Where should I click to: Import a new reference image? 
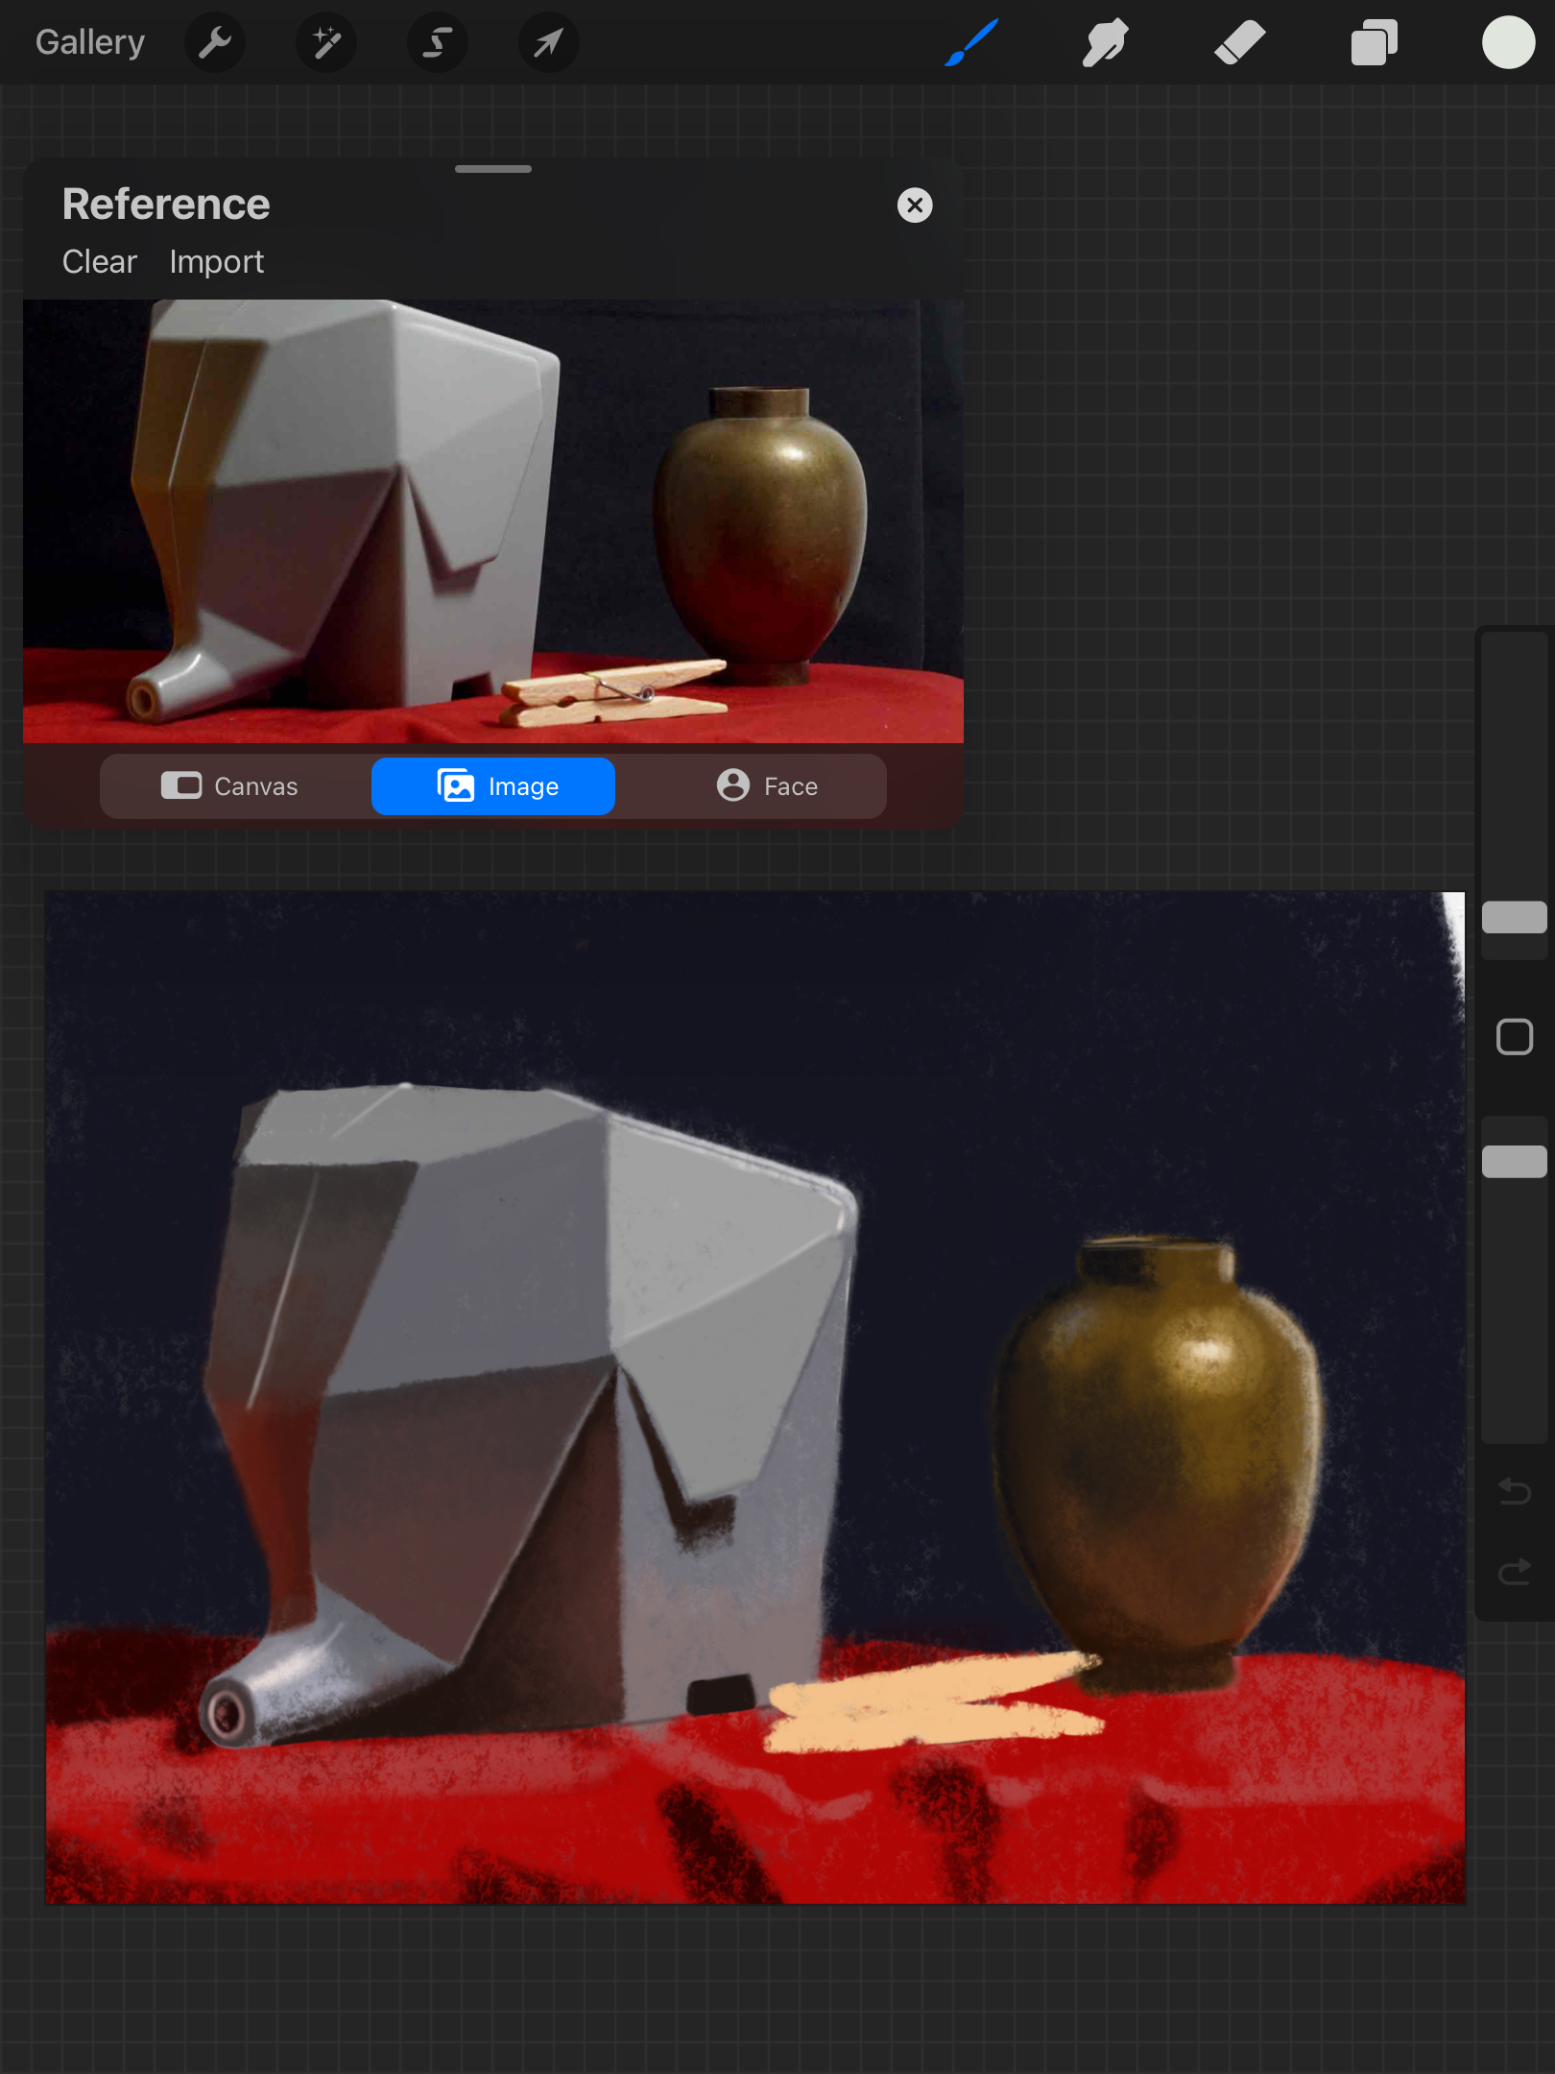pos(216,262)
